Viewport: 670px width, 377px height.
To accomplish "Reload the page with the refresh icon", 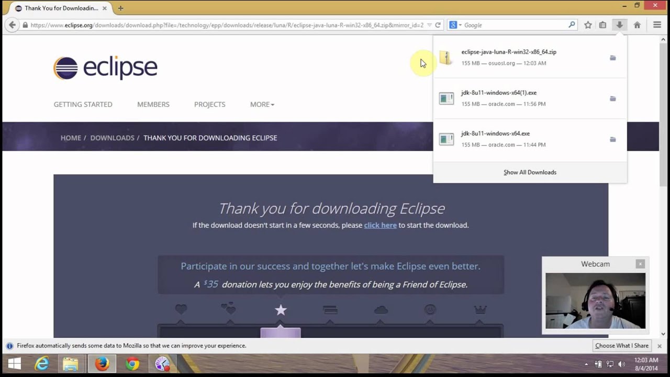I will pyautogui.click(x=438, y=25).
